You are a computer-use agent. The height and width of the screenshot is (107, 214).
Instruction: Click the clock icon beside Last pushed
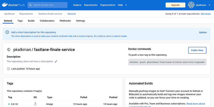coord(8,69)
